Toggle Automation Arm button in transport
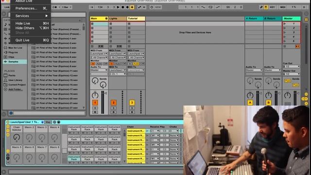Screen dimensions: 311x175 139,7
